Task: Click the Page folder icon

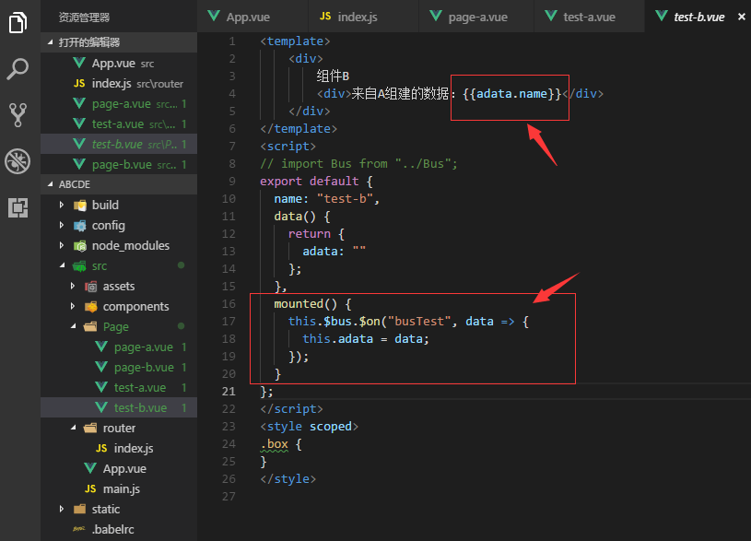Action: click(90, 327)
